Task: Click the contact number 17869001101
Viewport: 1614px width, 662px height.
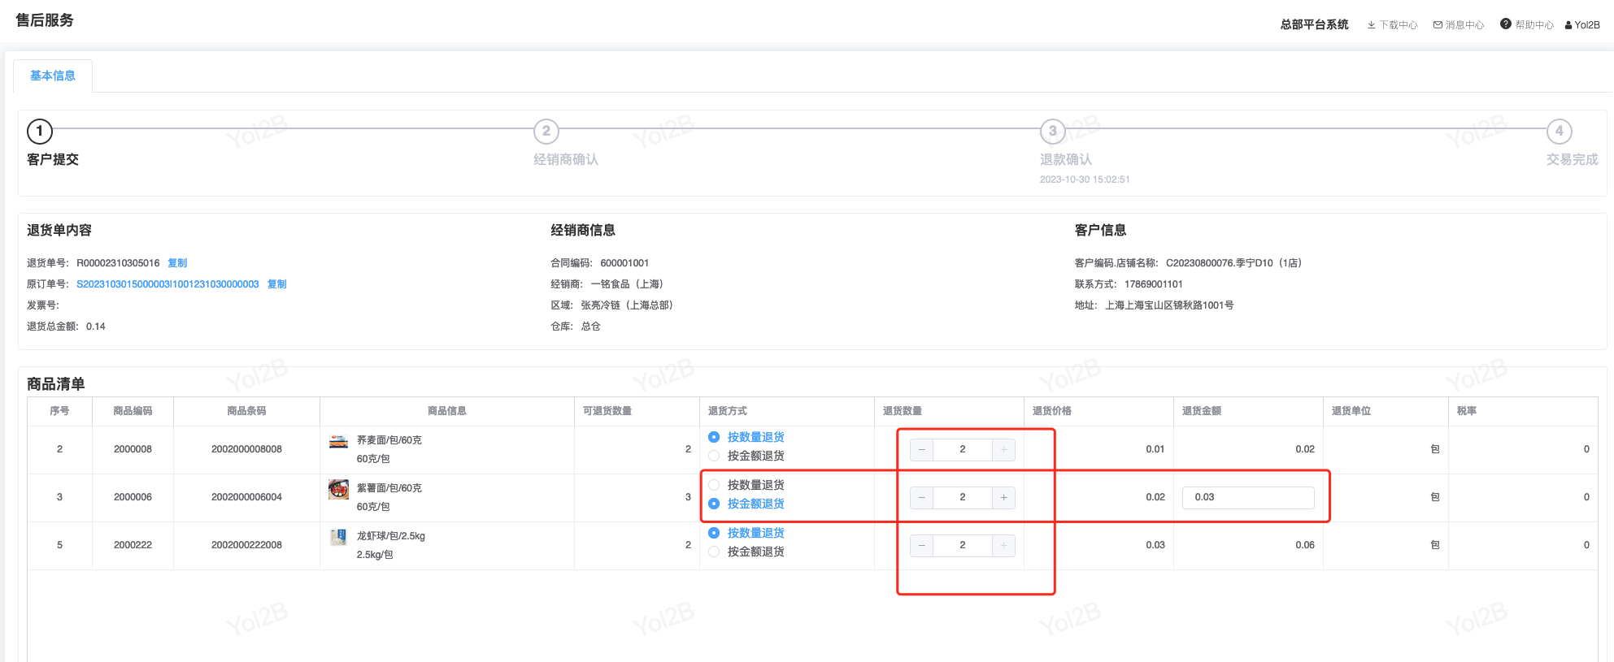Action: tap(1154, 284)
